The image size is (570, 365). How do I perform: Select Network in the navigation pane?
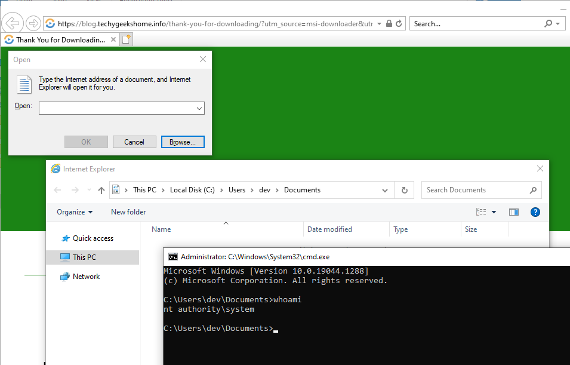click(x=86, y=277)
